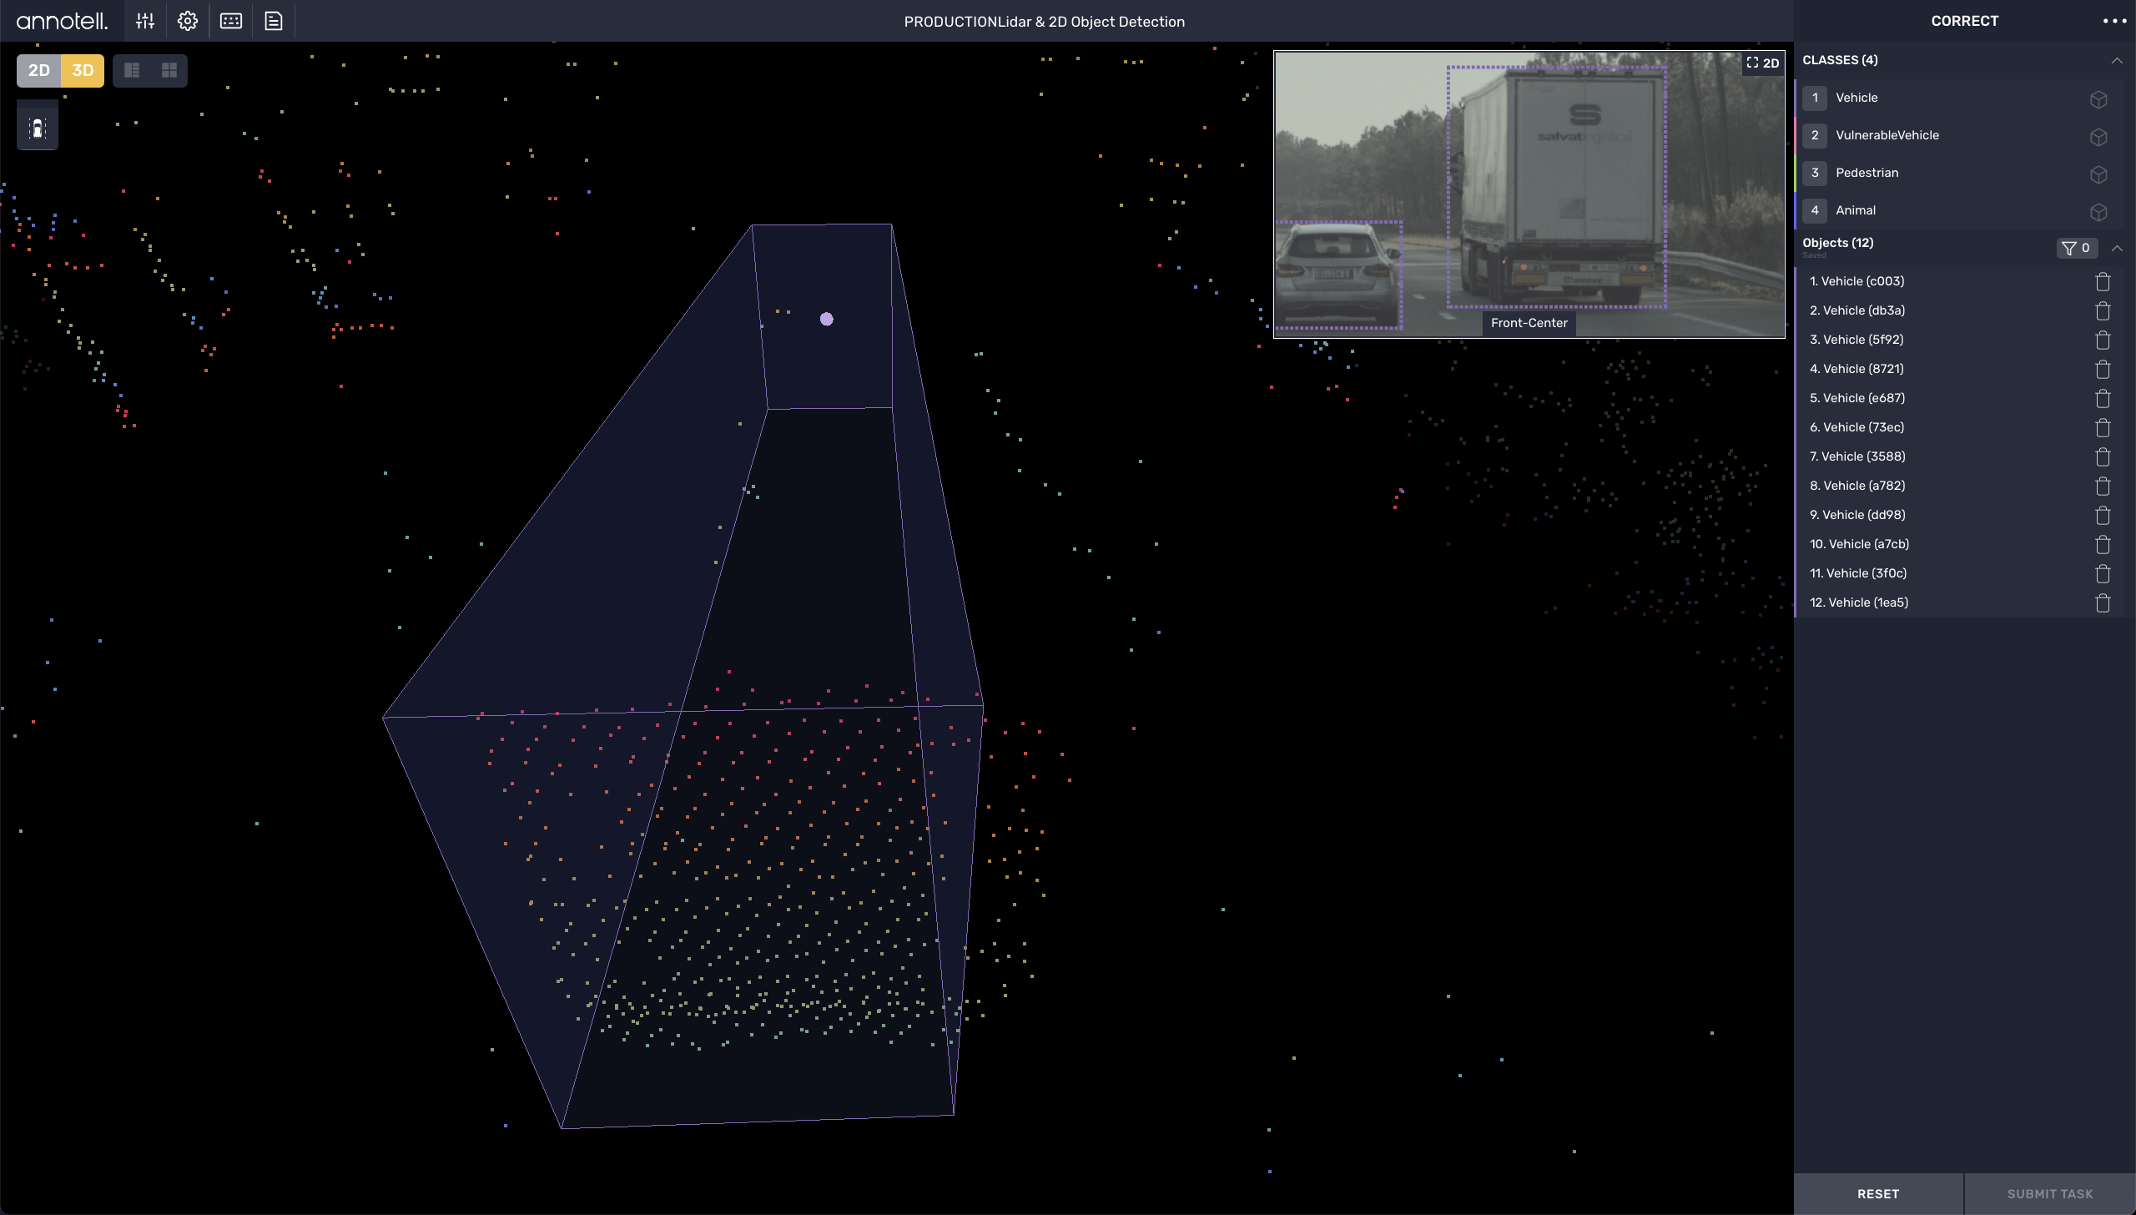Select object 2. Vehicle (db3a)

click(x=1958, y=310)
